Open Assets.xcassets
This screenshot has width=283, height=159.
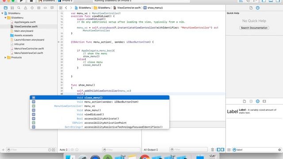click(x=23, y=35)
